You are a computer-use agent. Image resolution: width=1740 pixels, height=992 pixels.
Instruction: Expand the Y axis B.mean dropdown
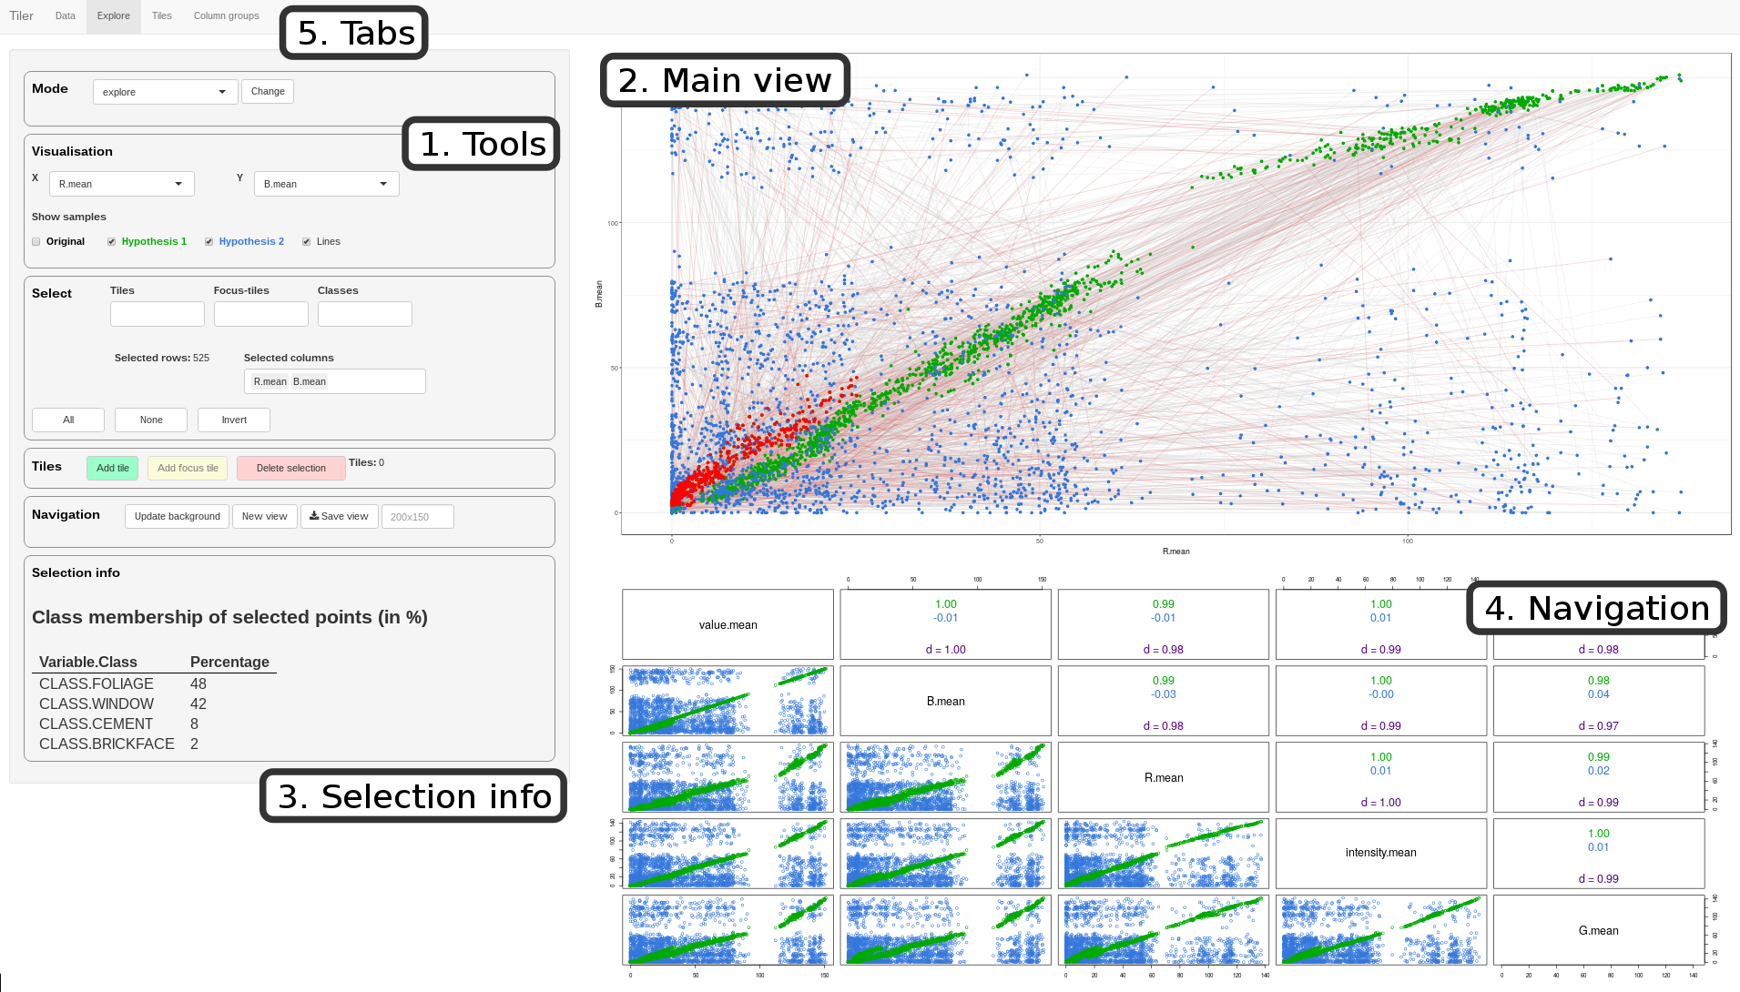tap(326, 184)
